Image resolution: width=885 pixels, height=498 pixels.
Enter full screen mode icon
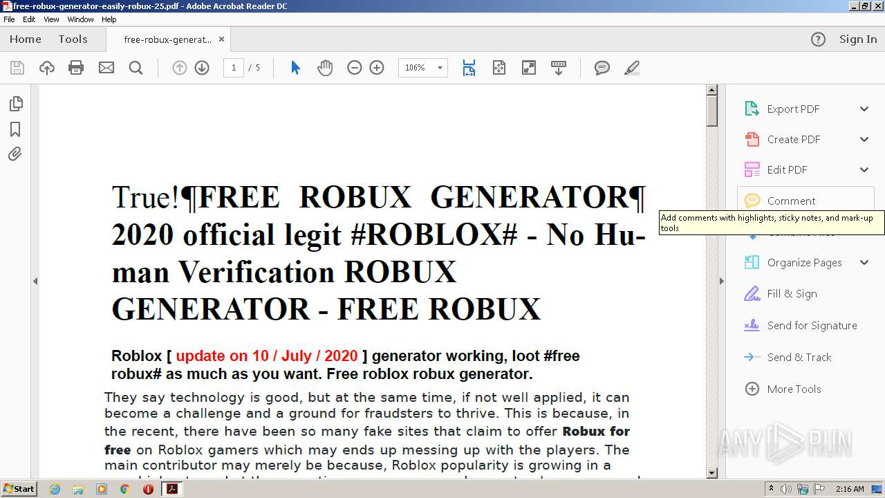528,68
